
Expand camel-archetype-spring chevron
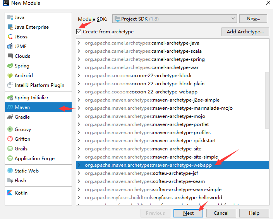[79, 59]
